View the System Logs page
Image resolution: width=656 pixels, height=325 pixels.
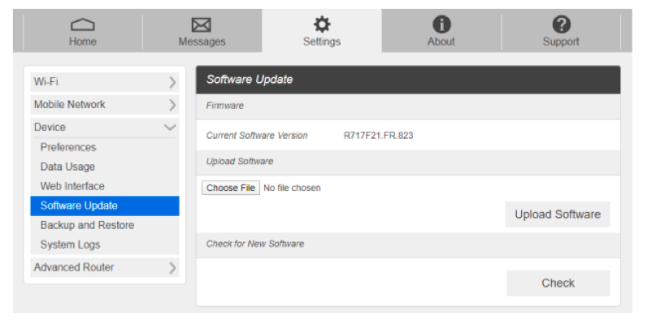coord(70,245)
